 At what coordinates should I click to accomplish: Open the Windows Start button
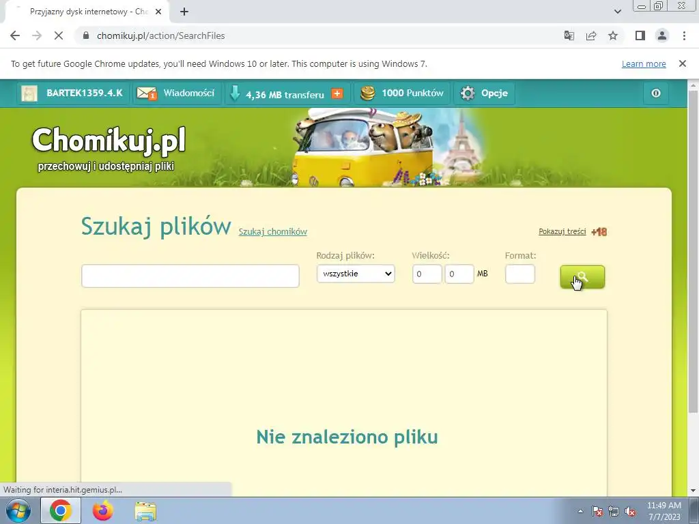click(x=18, y=510)
